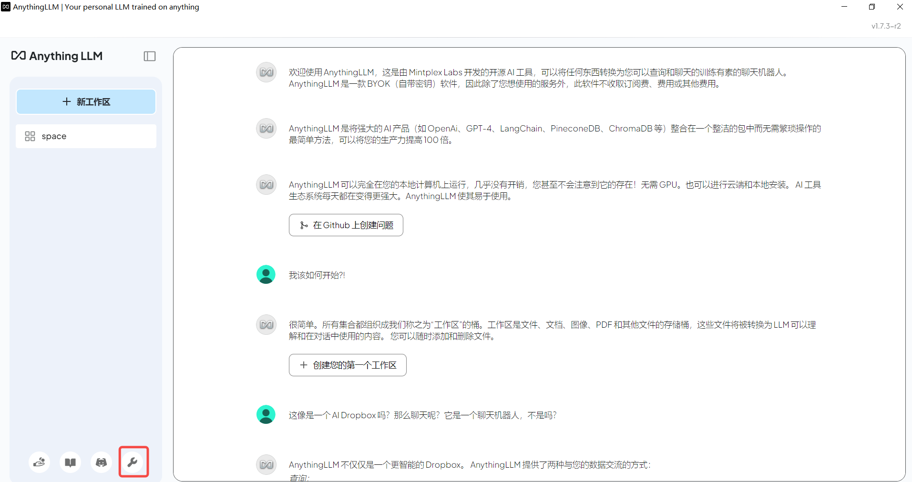Click the user avatar beside AI Dropbox question
Image resolution: width=912 pixels, height=482 pixels.
(x=266, y=415)
